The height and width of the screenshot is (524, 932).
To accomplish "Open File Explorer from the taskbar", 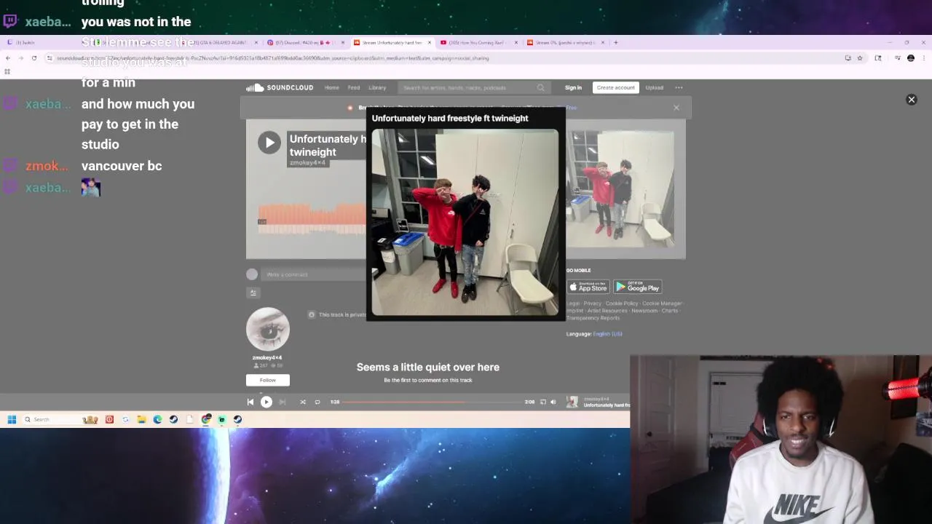I will coord(141,419).
